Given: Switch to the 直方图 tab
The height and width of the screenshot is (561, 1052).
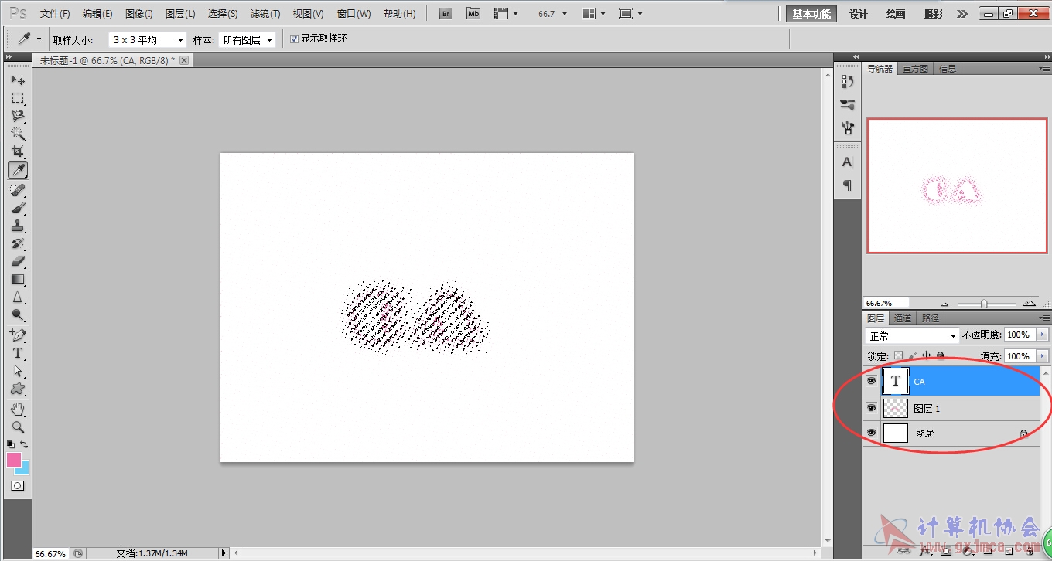Looking at the screenshot, I should [915, 69].
